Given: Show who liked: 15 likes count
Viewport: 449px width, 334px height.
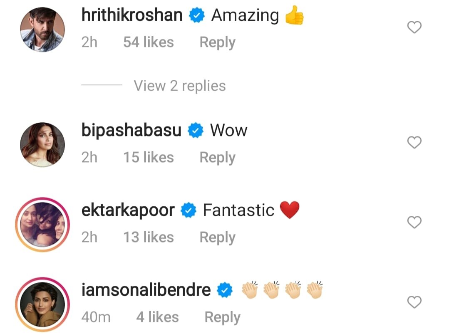Looking at the screenshot, I should click(x=148, y=157).
